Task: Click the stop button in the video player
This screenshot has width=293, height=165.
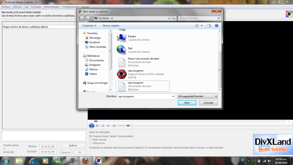Action: pyautogui.click(x=97, y=126)
